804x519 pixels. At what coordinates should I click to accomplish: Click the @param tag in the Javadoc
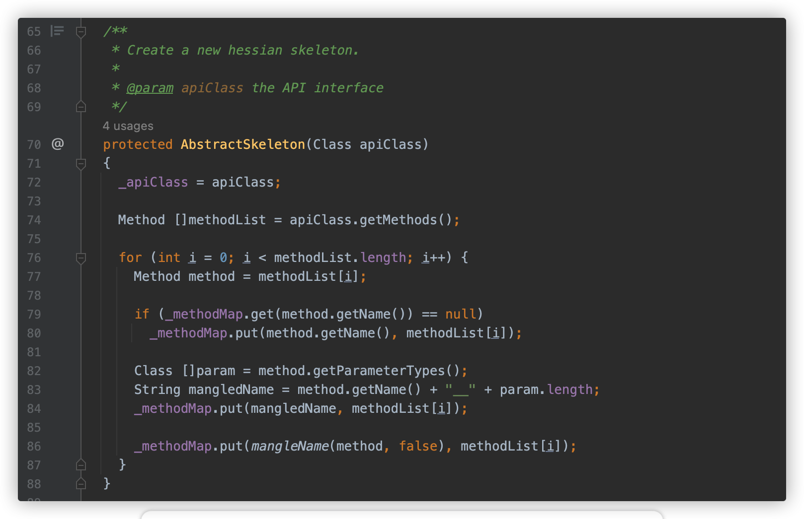tap(150, 88)
